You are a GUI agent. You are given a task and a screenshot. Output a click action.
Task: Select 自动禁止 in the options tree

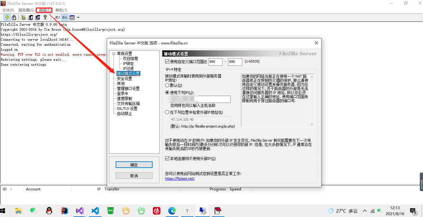(124, 114)
